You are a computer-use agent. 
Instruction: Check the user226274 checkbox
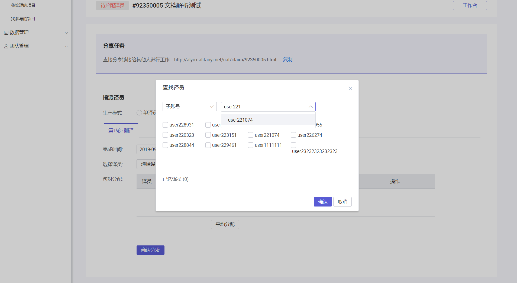pyautogui.click(x=293, y=135)
